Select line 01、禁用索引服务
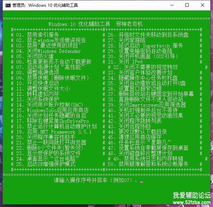213x207 pixels. pos(37,35)
